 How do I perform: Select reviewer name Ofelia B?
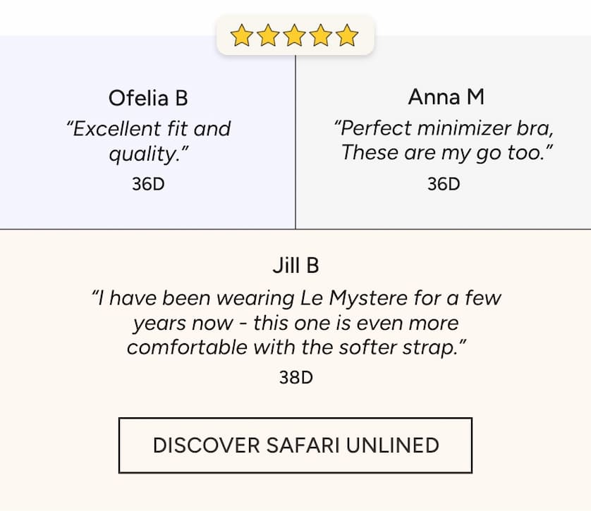click(x=148, y=98)
